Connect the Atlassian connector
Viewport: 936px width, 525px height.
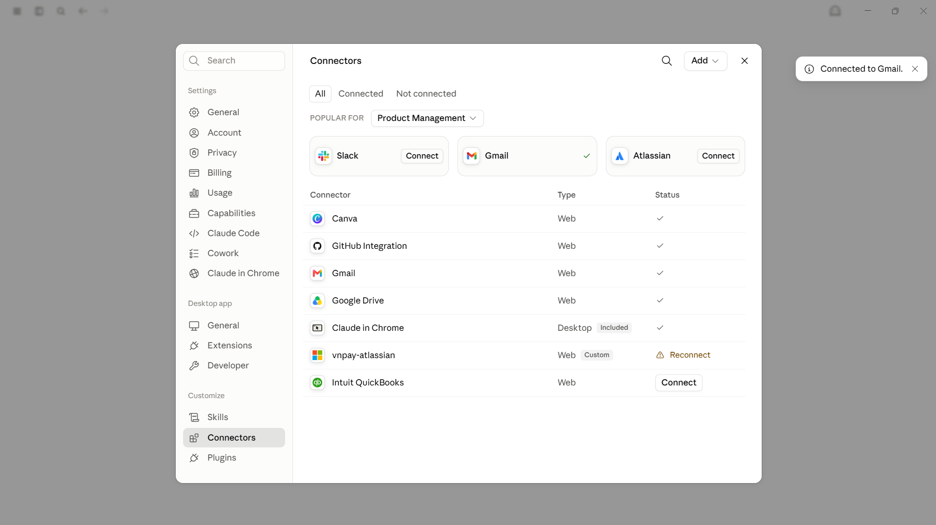[x=718, y=156]
